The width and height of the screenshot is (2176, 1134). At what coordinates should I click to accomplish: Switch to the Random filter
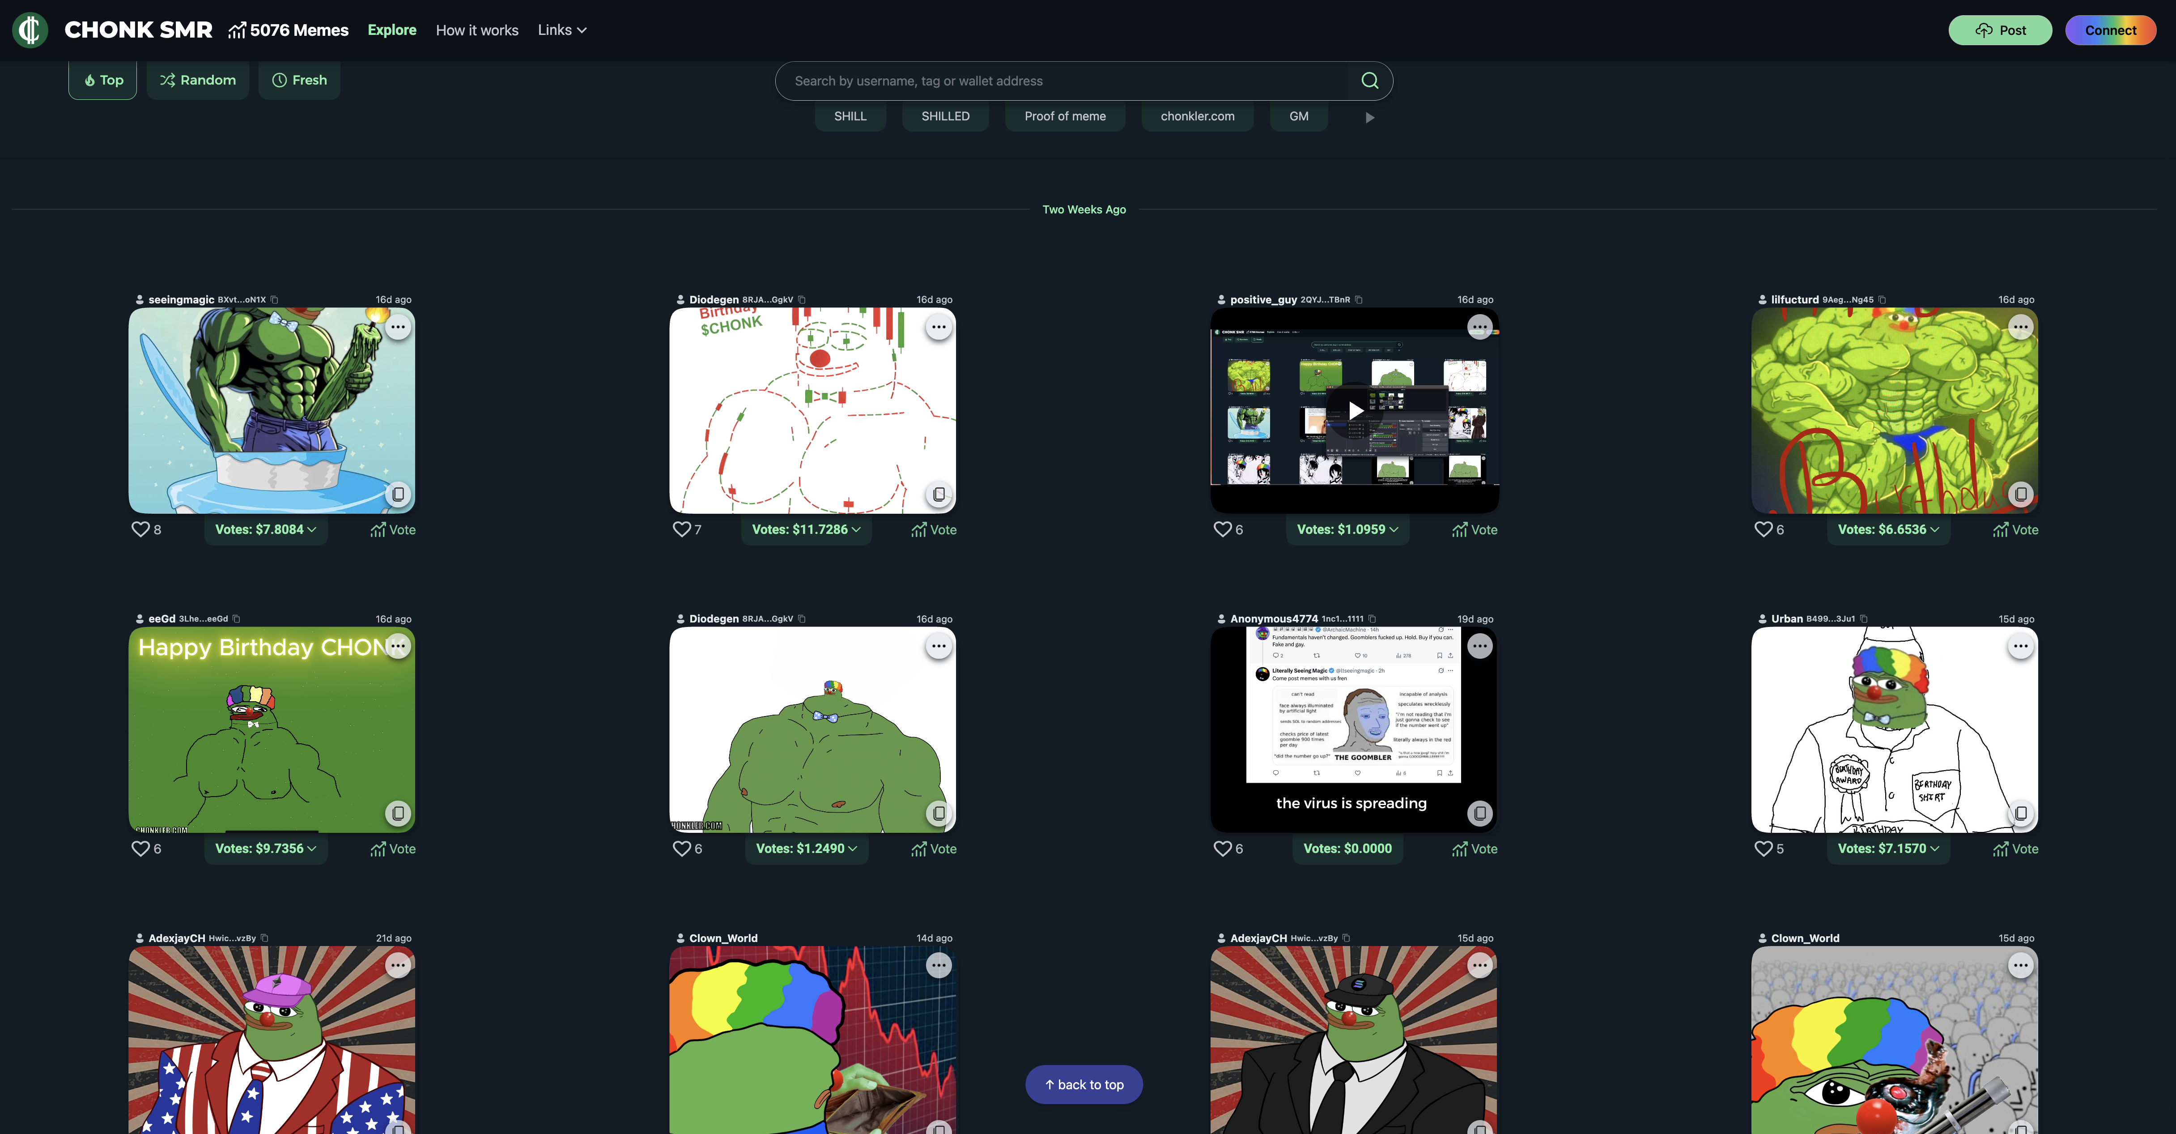[x=197, y=80]
